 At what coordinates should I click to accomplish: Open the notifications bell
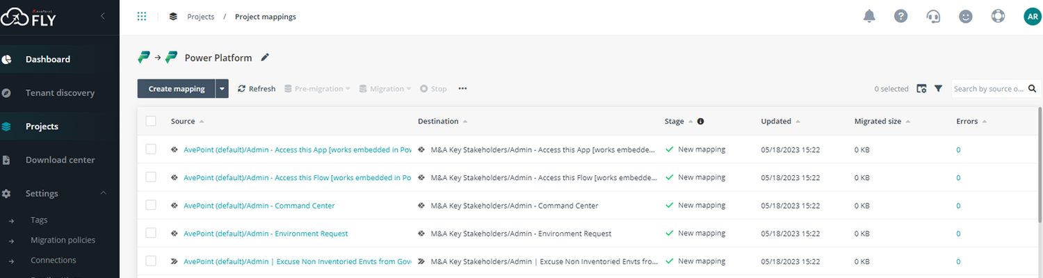point(869,16)
